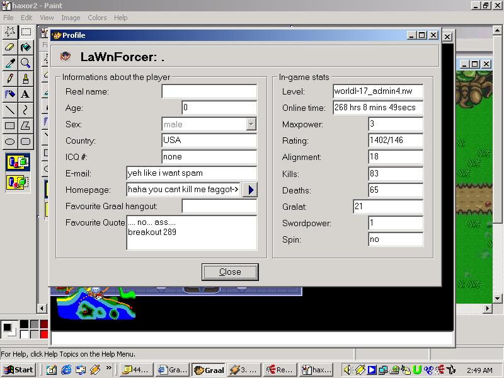This screenshot has width=504, height=378.
Task: Open the Colors menu
Action: tap(97, 18)
